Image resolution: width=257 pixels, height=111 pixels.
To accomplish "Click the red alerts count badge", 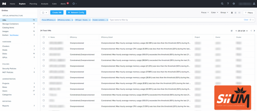I will pyautogui.click(x=68, y=3).
